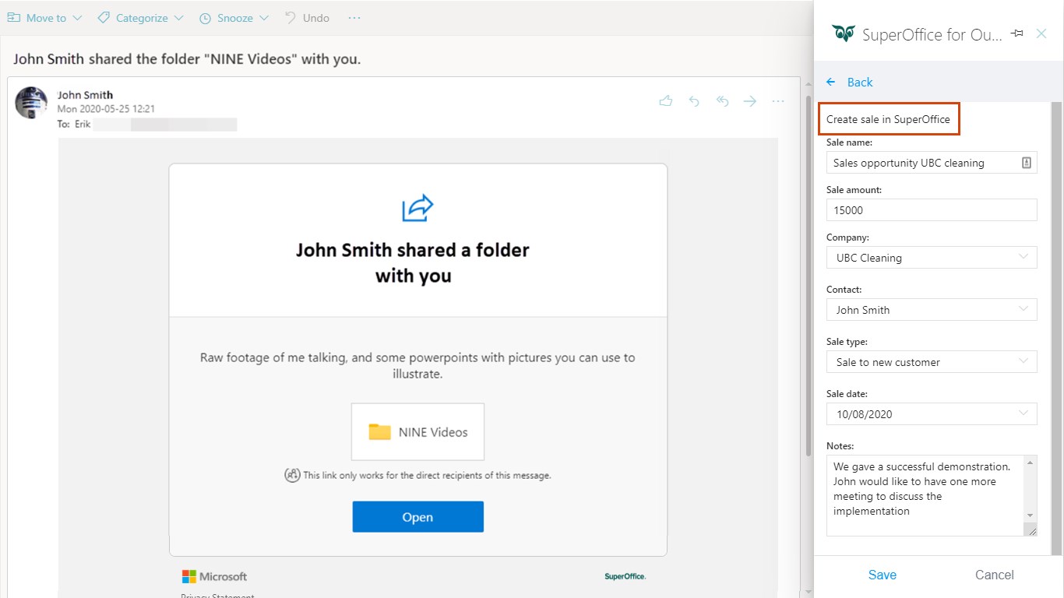
Task: Click the SuperOffice logo in email footer
Action: click(625, 576)
